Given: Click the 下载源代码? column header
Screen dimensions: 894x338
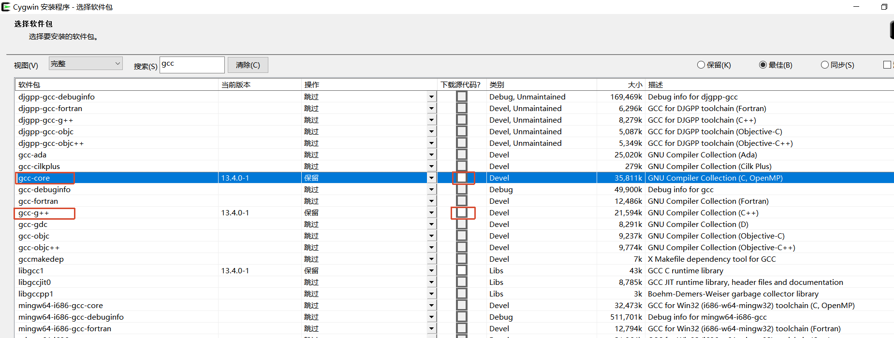Looking at the screenshot, I should pos(462,84).
